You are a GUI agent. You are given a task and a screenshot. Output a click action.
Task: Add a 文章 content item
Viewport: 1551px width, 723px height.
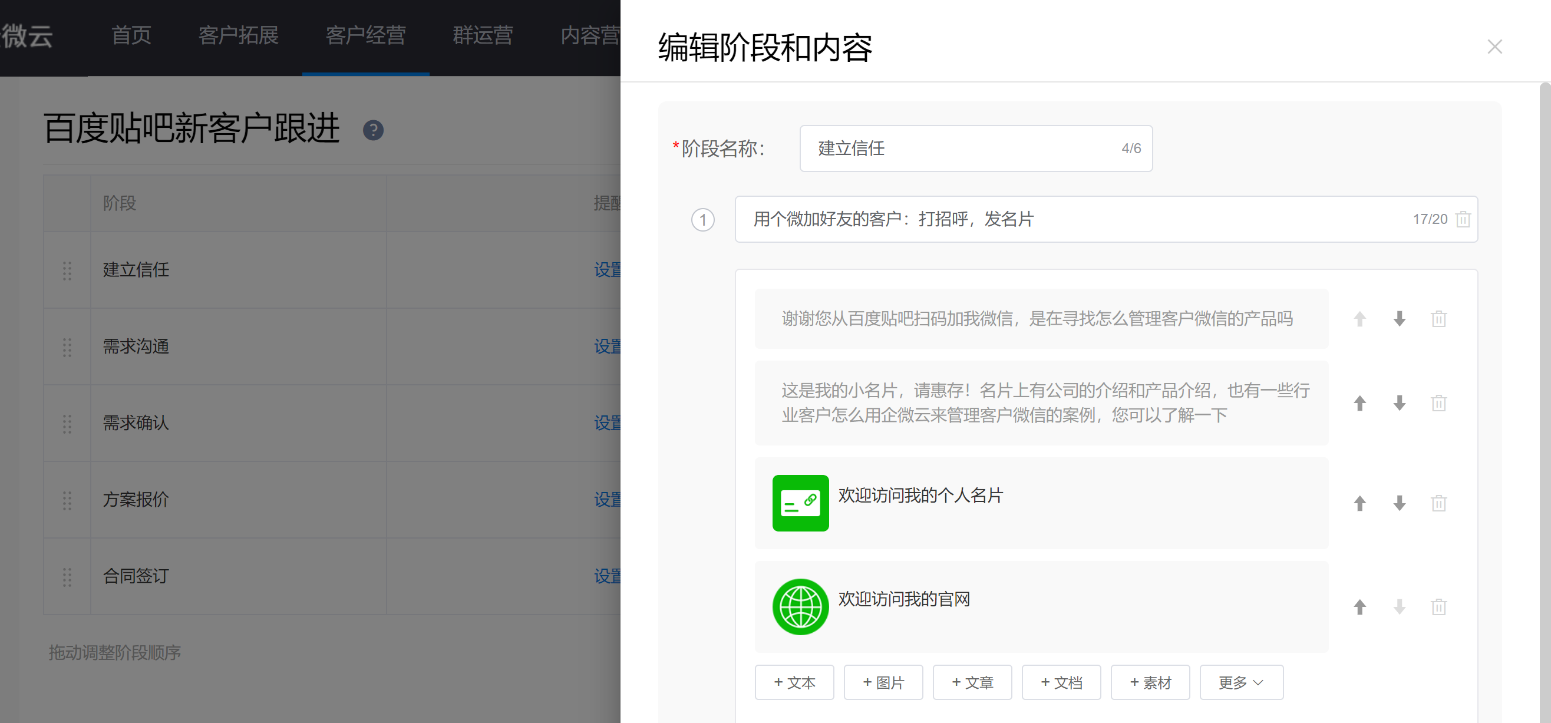(972, 683)
